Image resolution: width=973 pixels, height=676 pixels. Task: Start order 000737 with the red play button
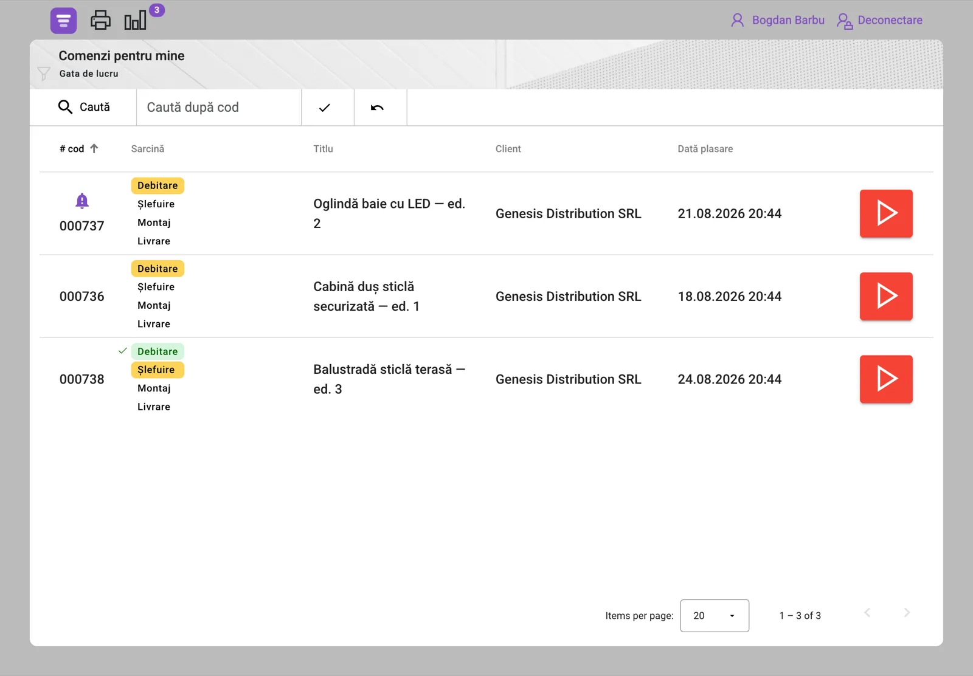886,213
